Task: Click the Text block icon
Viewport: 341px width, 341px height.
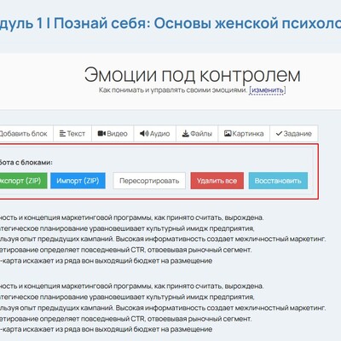Action: 62,133
